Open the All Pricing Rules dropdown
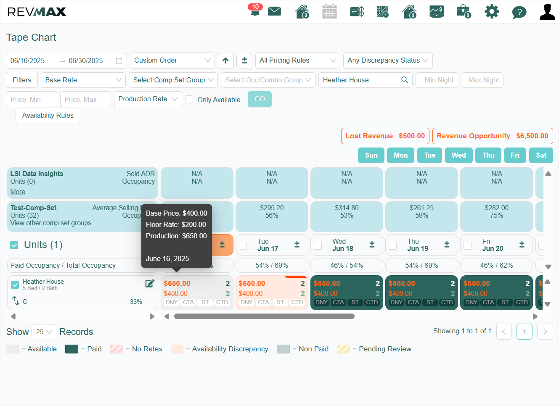 pyautogui.click(x=297, y=61)
